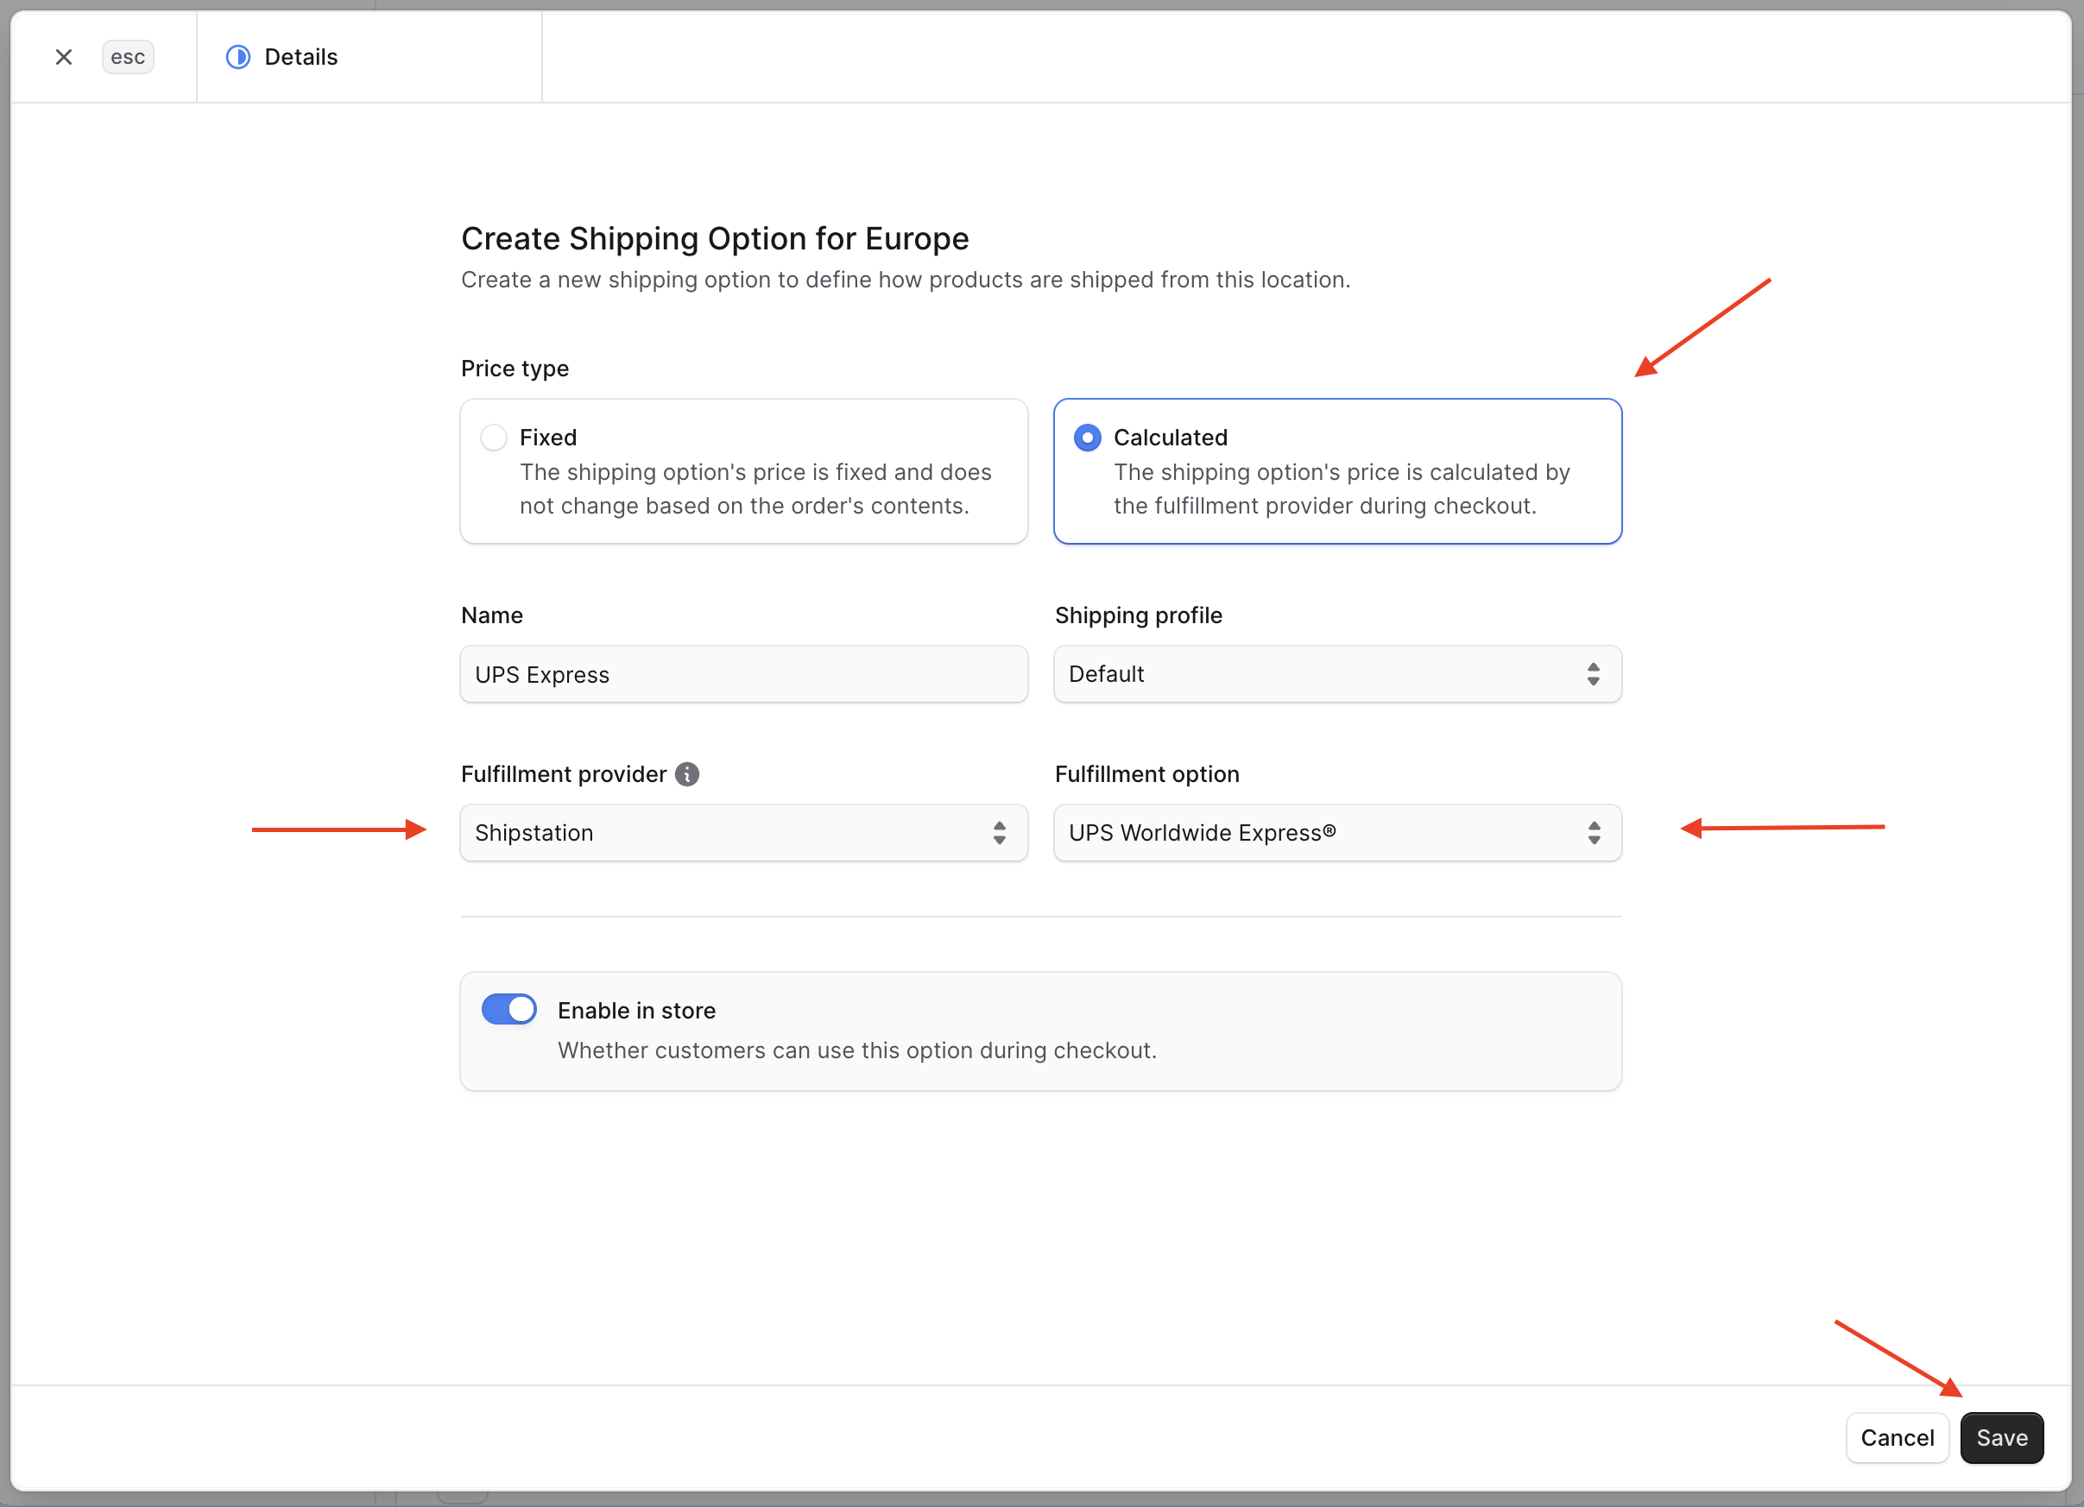Click the info icon beside Fulfillment provider

687,773
